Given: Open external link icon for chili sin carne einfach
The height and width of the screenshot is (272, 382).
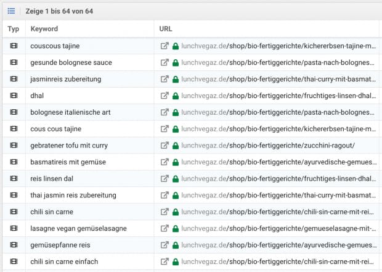Looking at the screenshot, I should coord(165,262).
